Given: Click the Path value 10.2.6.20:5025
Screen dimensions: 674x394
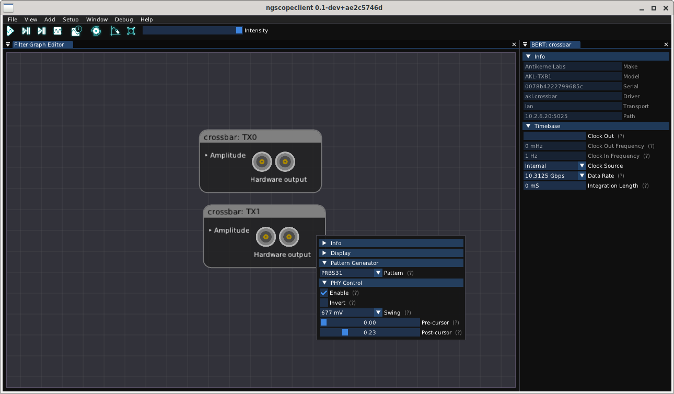Looking at the screenshot, I should coord(573,116).
